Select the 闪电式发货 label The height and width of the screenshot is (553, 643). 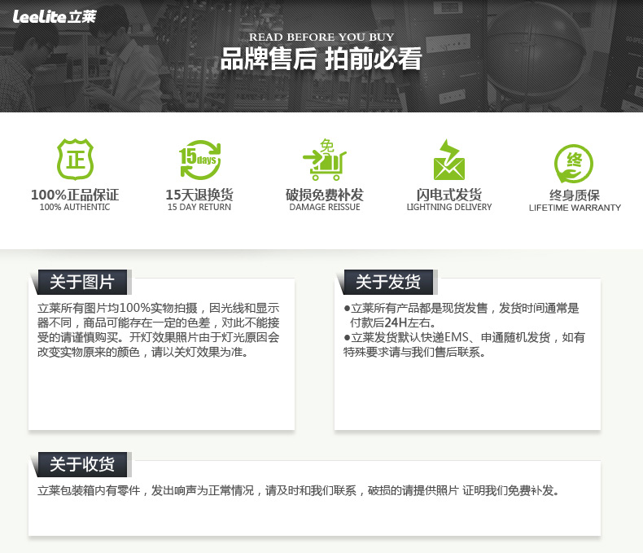click(449, 195)
